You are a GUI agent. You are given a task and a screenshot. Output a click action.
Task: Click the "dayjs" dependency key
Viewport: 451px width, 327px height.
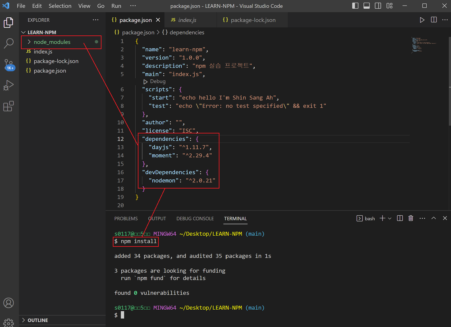(x=160, y=147)
